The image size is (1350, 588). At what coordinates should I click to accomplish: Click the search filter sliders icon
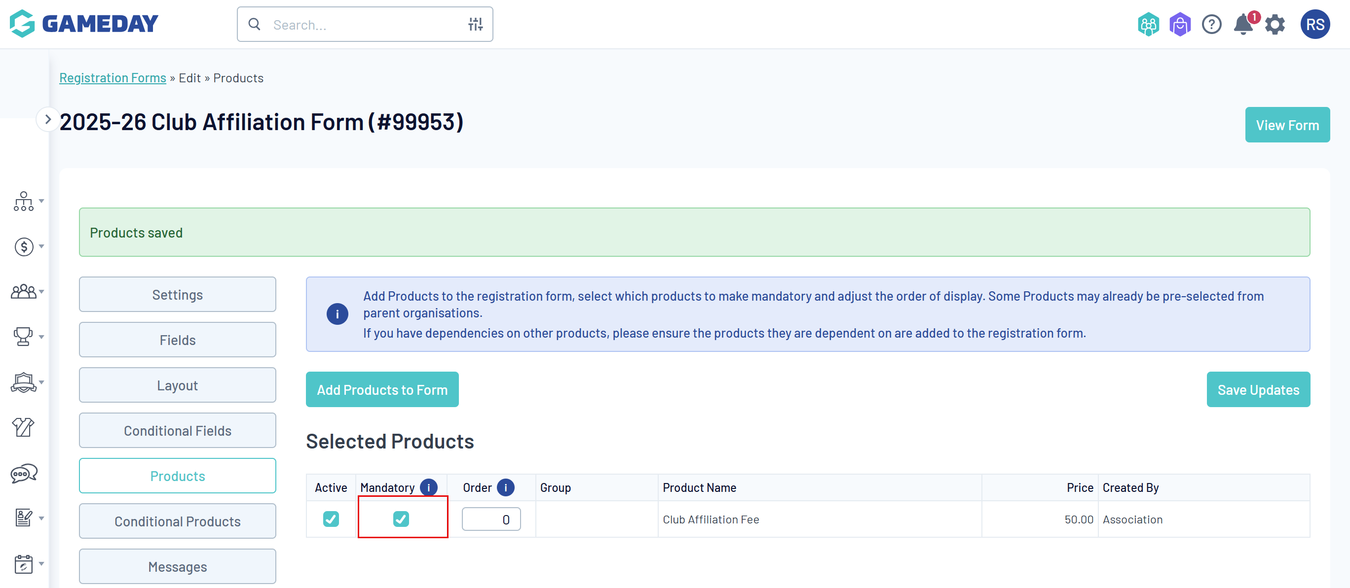tap(475, 24)
